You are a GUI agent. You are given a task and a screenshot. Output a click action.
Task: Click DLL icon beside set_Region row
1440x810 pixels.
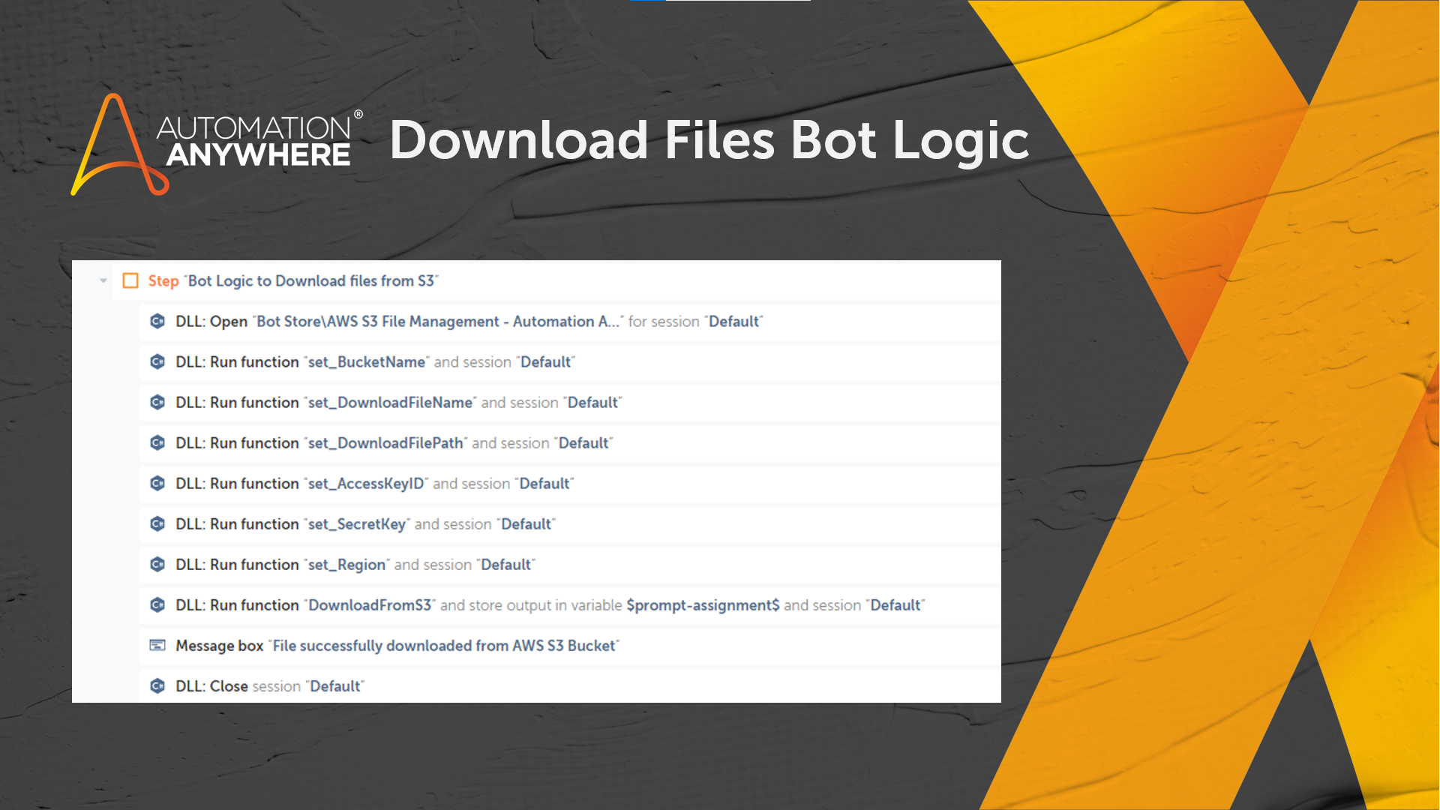tap(157, 564)
